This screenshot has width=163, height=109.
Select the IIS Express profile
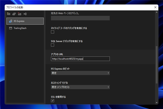pos(25,21)
